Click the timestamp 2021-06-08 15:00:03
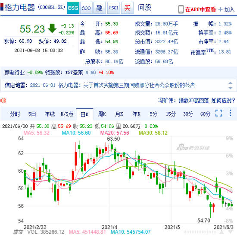Screen dimensions: 237x235 38,51
